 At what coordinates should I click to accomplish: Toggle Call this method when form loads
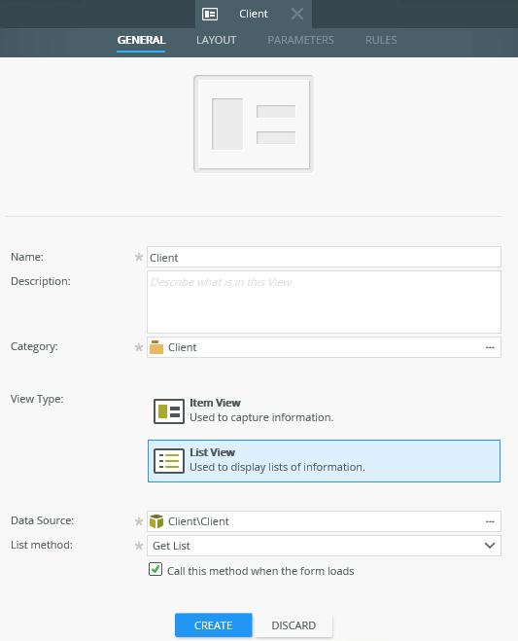(155, 569)
